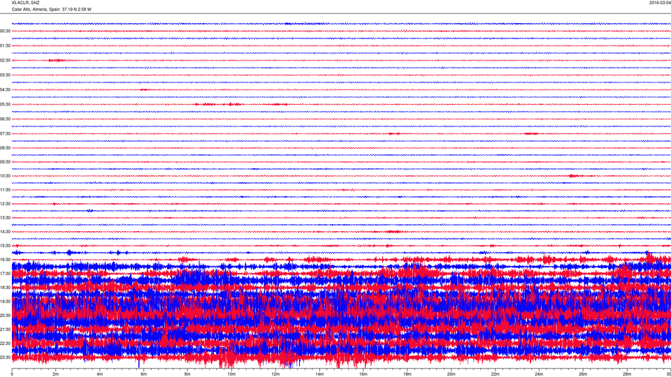Select the 19:30 time label
671x377 pixels.
(x=5, y=302)
